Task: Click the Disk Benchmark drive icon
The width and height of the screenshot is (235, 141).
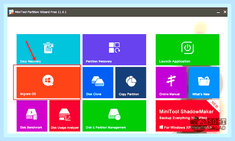Action: 32,114
